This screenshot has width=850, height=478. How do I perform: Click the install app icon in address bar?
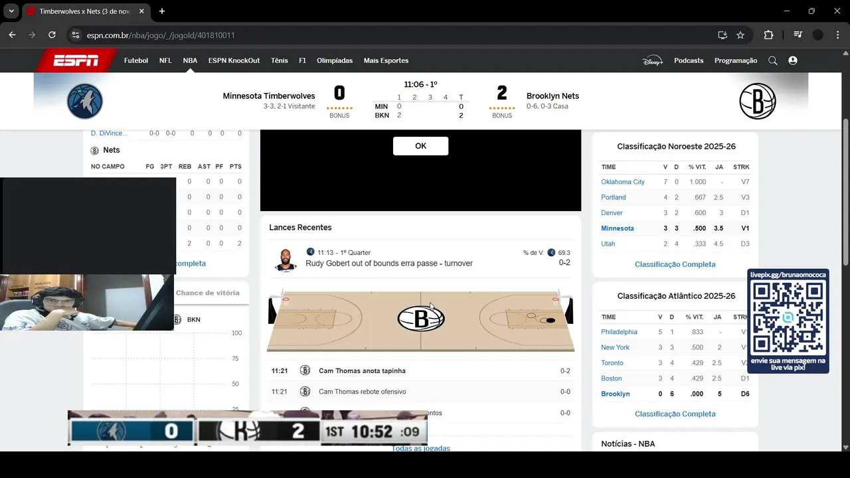722,35
